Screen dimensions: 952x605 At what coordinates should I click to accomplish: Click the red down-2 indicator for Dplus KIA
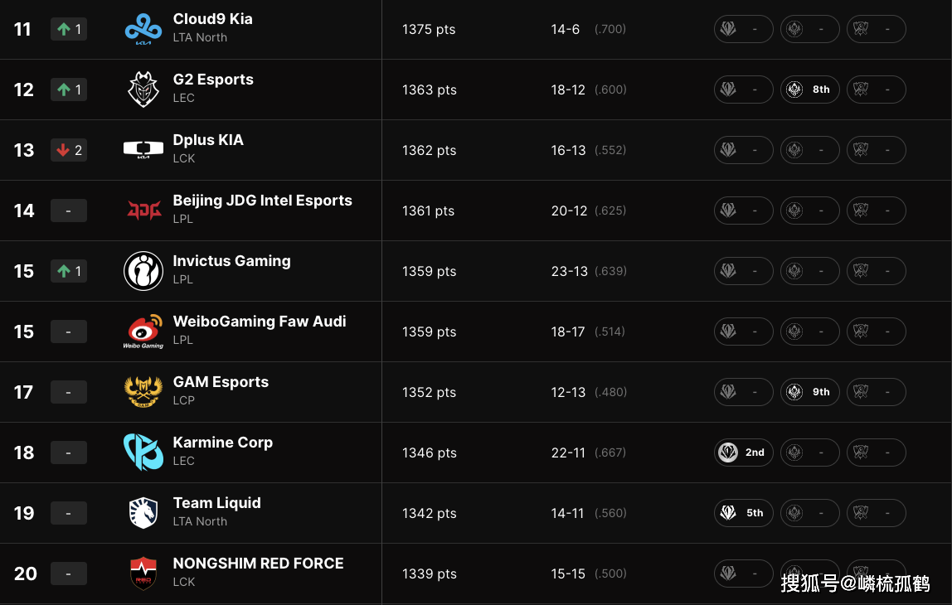(69, 150)
